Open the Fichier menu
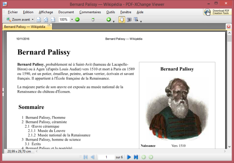 pos(13,12)
